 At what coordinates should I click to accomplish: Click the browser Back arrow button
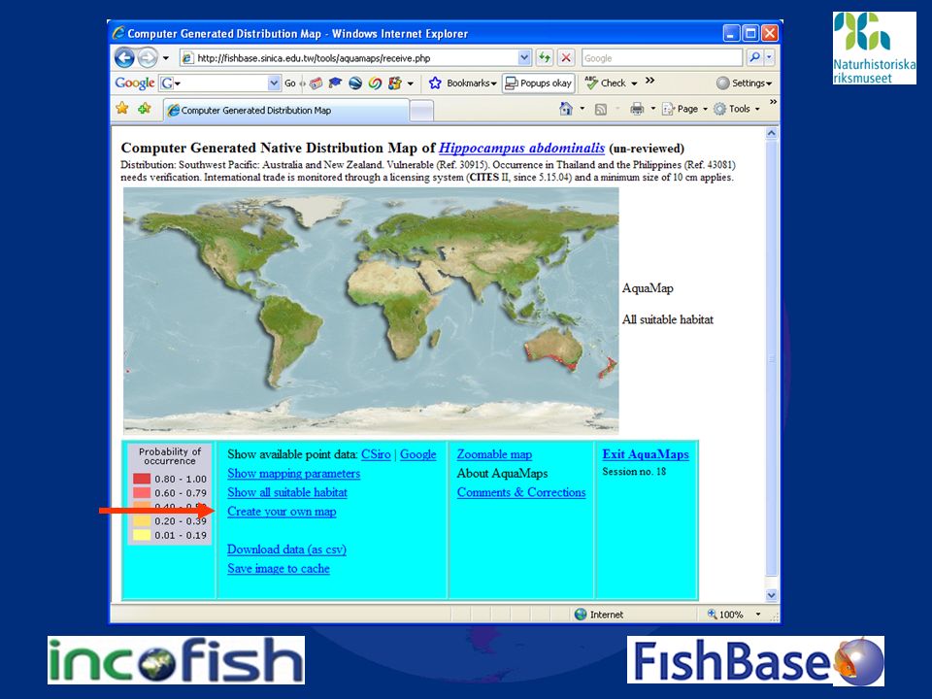point(125,57)
